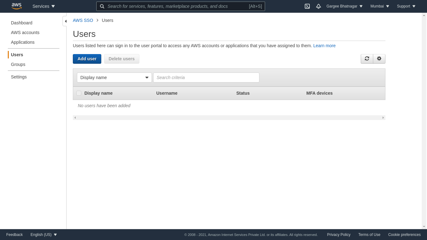Follow the Learn more link

point(324,46)
